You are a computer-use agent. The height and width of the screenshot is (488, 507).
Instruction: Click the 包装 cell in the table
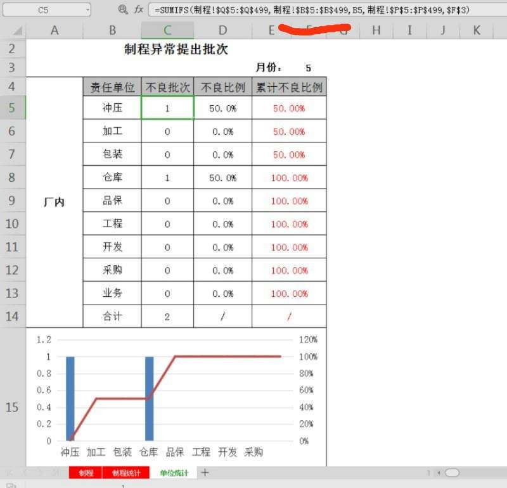(x=112, y=154)
